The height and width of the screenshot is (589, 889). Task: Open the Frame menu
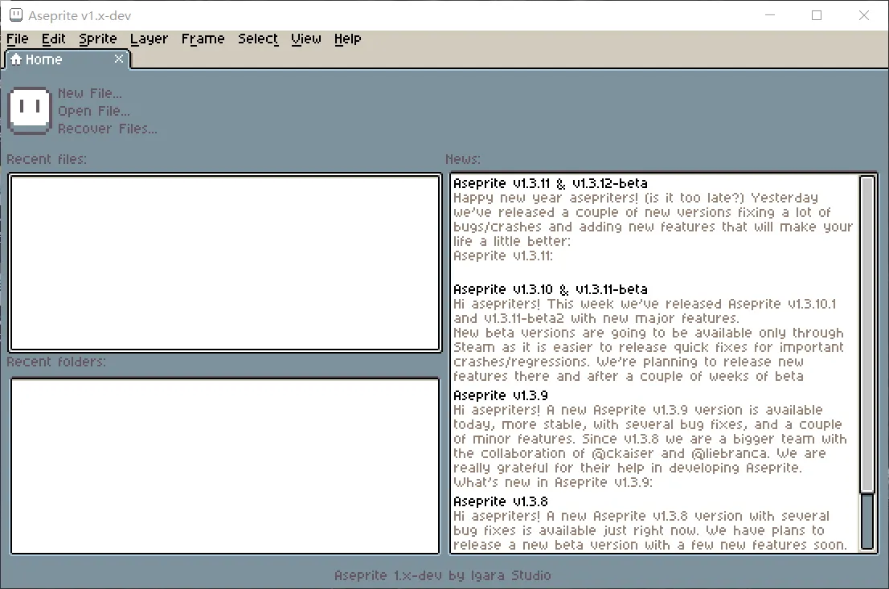click(203, 39)
